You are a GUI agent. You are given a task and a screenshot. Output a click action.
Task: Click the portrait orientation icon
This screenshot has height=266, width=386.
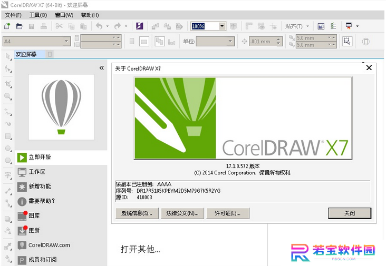(x=132, y=41)
